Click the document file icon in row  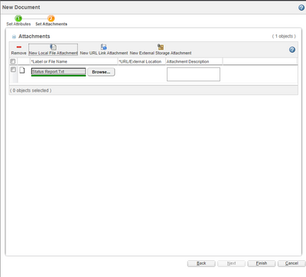click(x=22, y=70)
